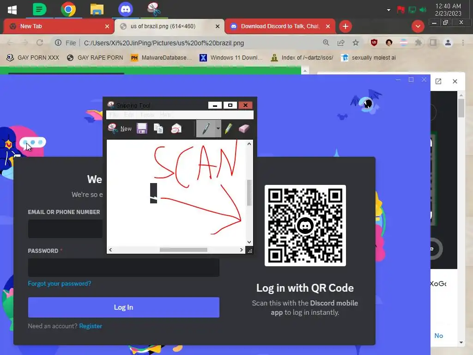Click the taskbar clock showing 12:40 AM
The height and width of the screenshot is (355, 473).
click(448, 10)
